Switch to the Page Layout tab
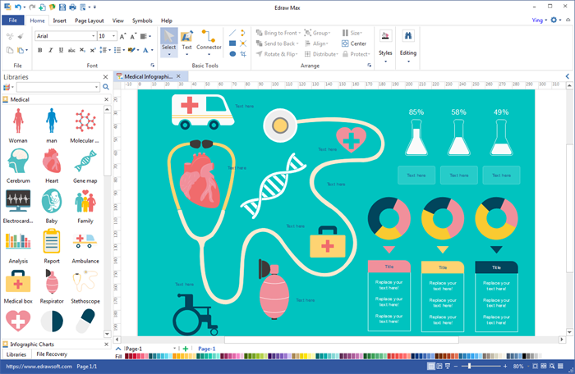575x374 pixels. point(89,21)
